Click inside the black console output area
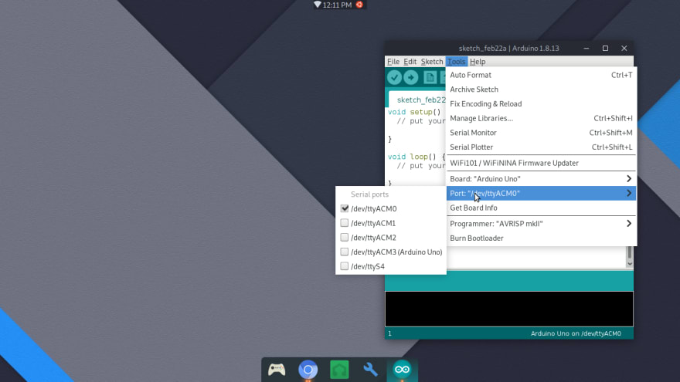The height and width of the screenshot is (382, 680). [x=508, y=309]
